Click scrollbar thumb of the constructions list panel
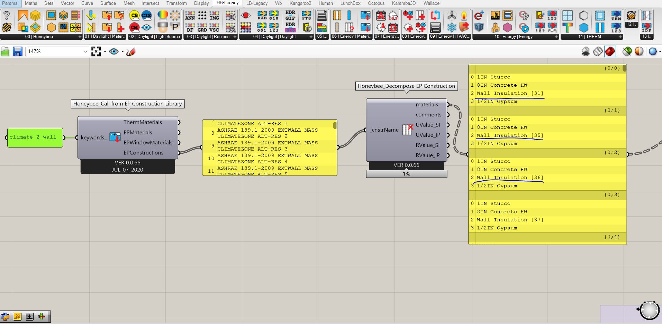The image size is (662, 324). point(335,125)
